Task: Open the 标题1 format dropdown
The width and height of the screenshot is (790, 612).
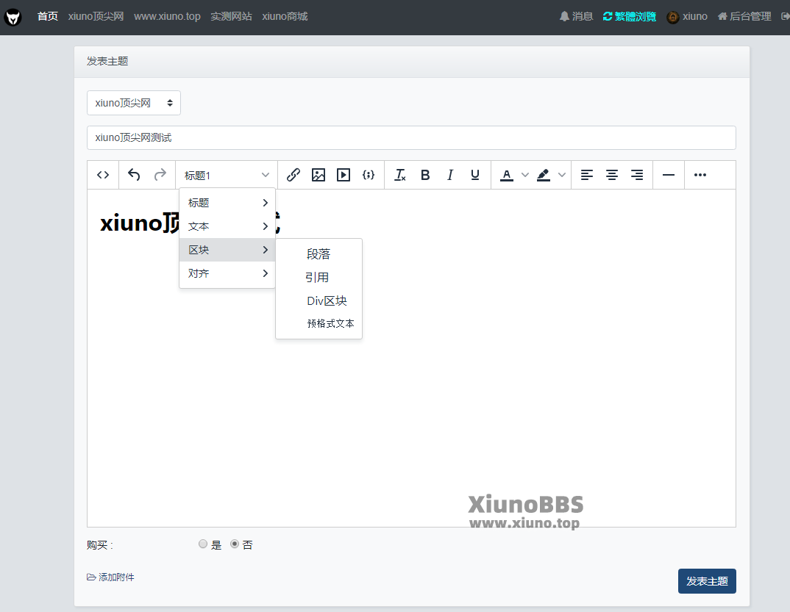Action: [x=227, y=175]
